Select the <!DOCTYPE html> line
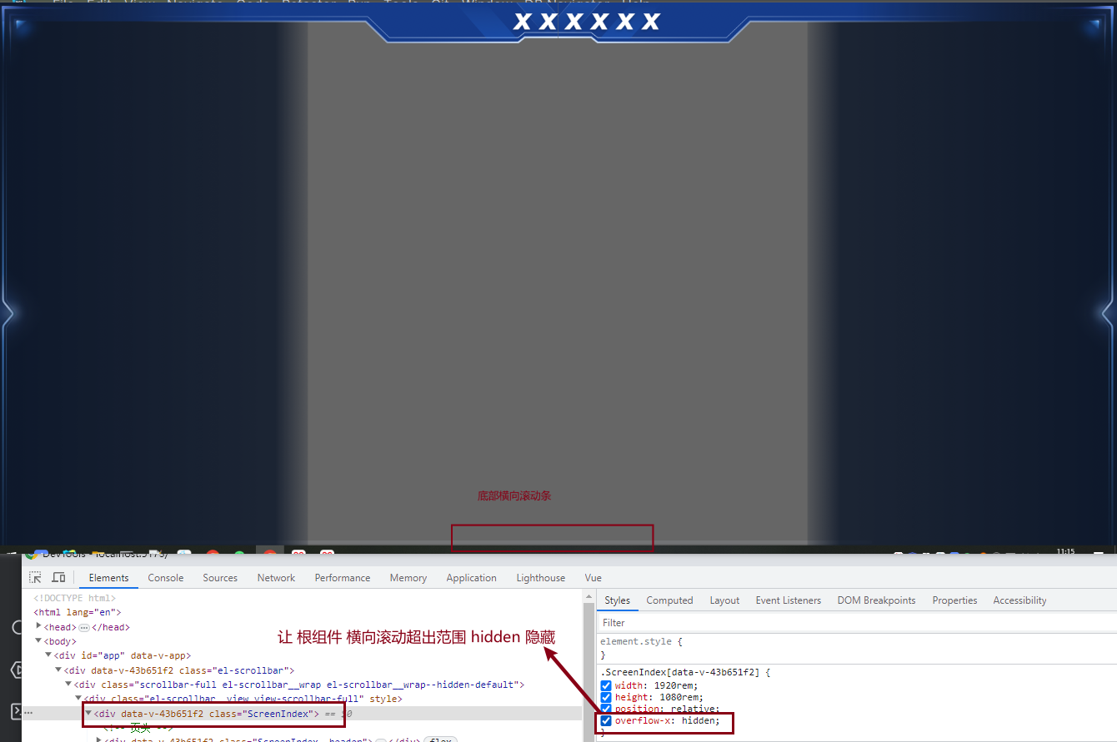 (74, 598)
